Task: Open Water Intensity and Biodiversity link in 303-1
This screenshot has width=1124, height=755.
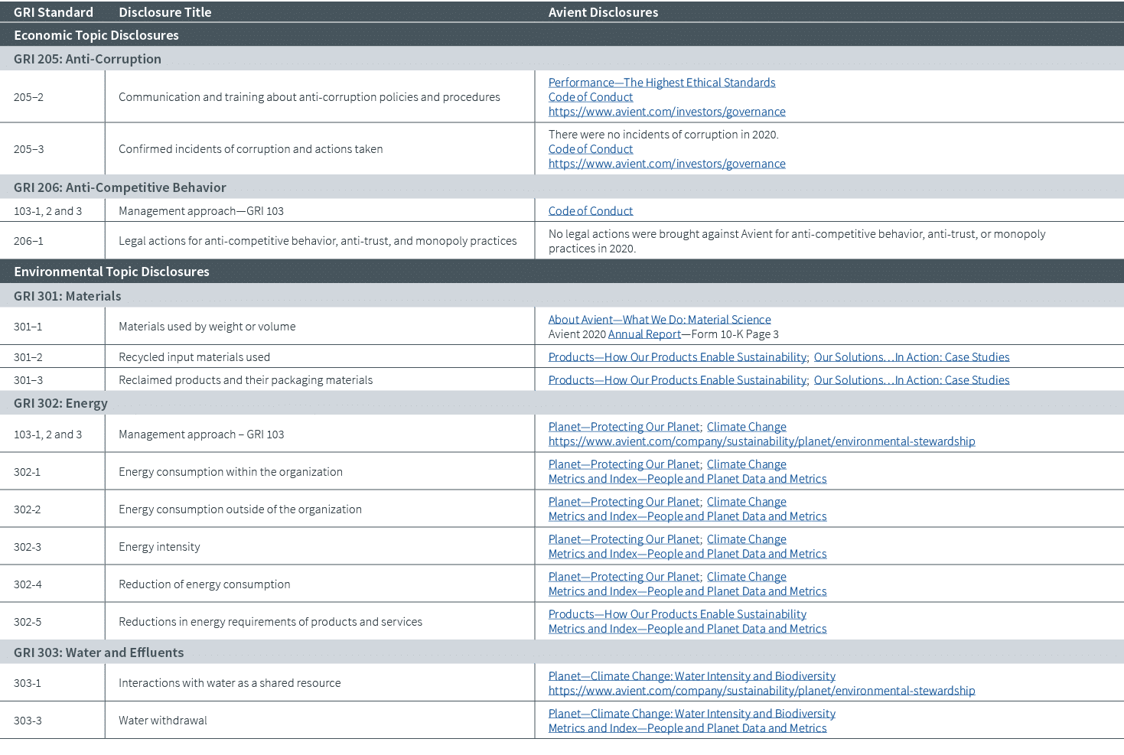Action: pos(691,676)
